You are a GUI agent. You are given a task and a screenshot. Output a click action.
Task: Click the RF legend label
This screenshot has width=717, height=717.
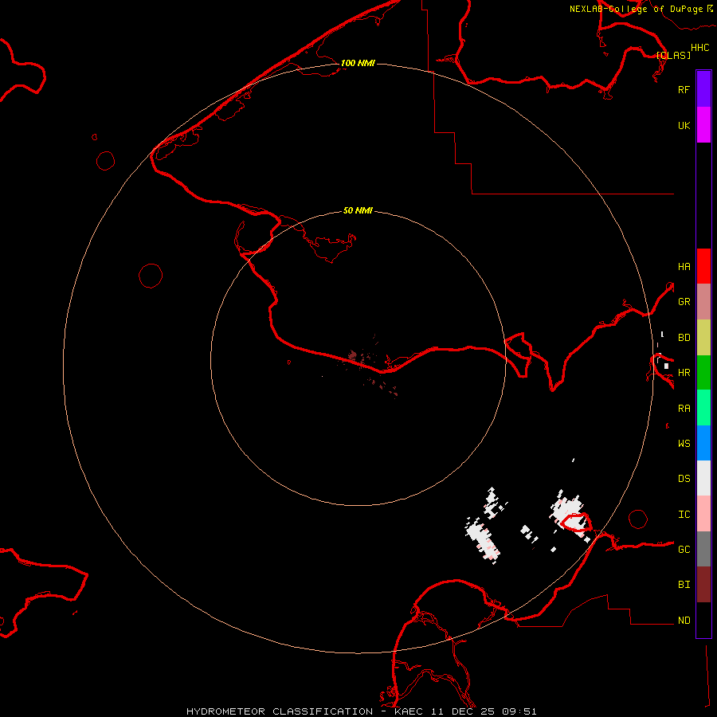point(684,90)
